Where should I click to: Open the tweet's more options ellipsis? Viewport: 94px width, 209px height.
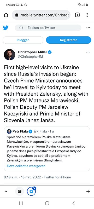pyautogui.click(x=88, y=52)
